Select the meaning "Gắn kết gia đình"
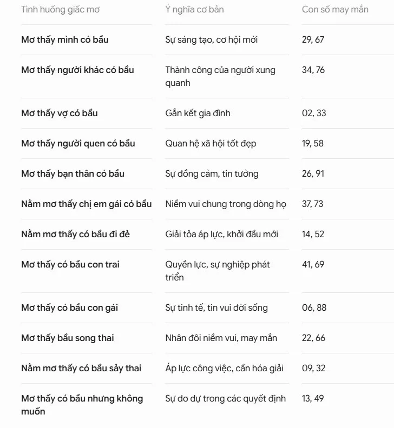 pos(198,113)
